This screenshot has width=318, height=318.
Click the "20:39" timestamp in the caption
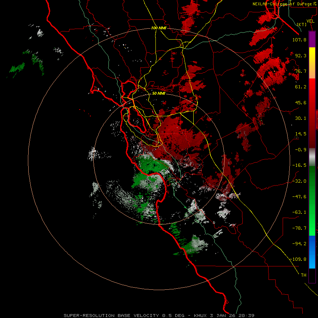point(246,316)
